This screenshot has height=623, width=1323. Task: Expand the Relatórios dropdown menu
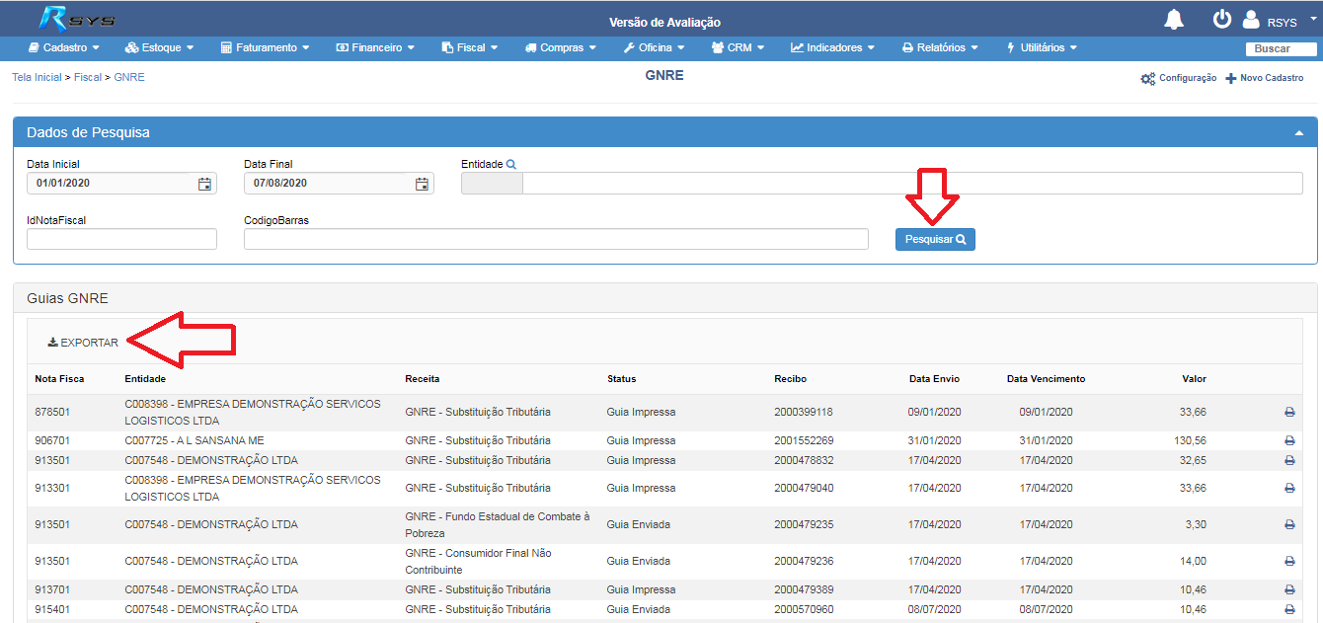tap(940, 47)
